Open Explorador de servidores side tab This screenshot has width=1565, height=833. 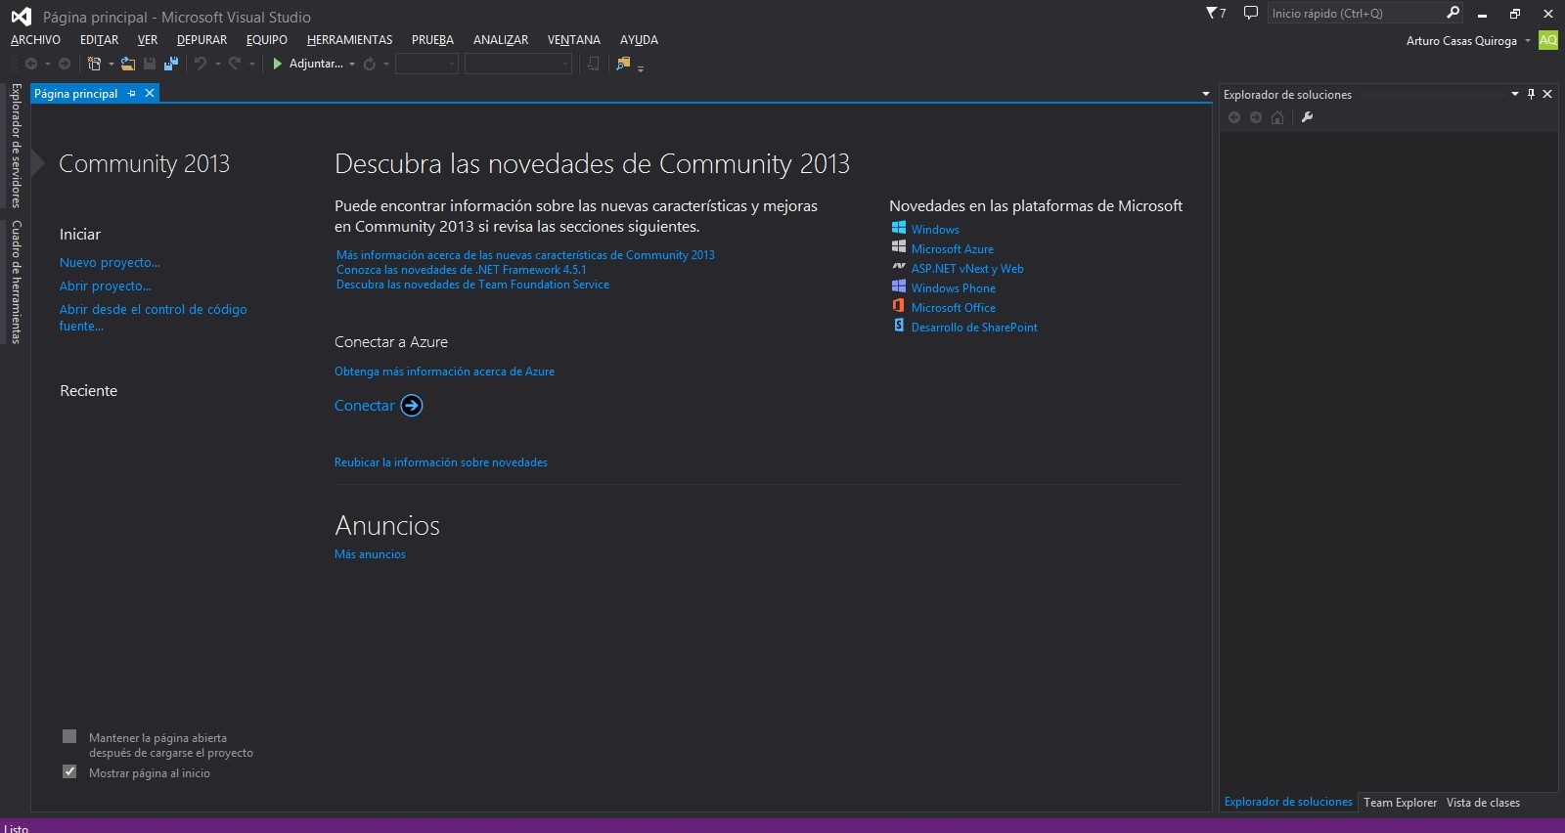[x=16, y=146]
